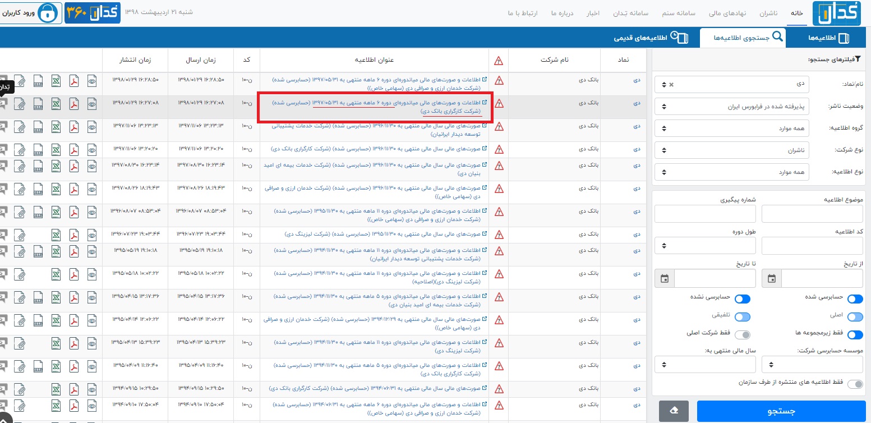This screenshot has width=871, height=423.
Task: Click warning icon in ۱۳:۲۰:۲۰ row
Action: coord(499,149)
